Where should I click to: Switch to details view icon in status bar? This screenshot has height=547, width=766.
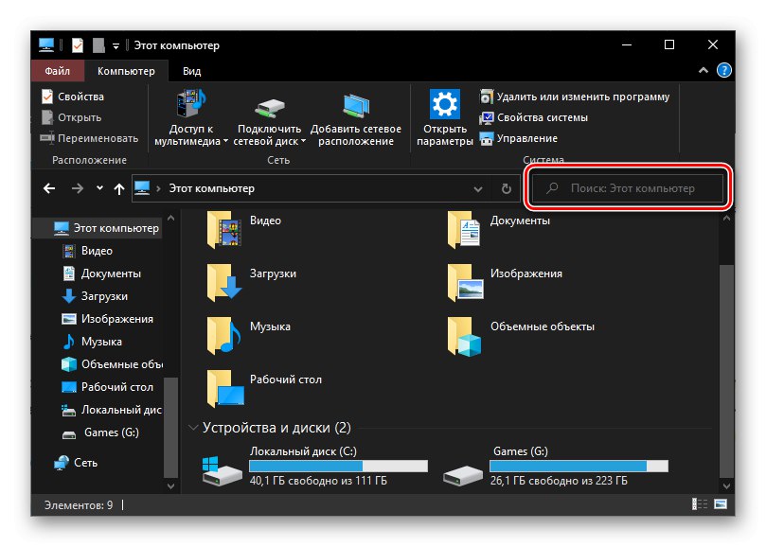click(700, 504)
